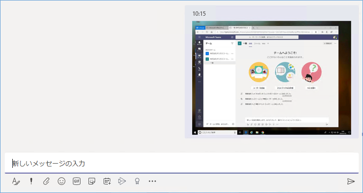
Task: Open the GIF picker
Action: pos(77,181)
